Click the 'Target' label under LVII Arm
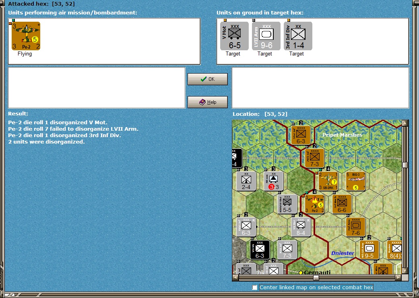The width and height of the screenshot is (419, 298). tap(264, 53)
